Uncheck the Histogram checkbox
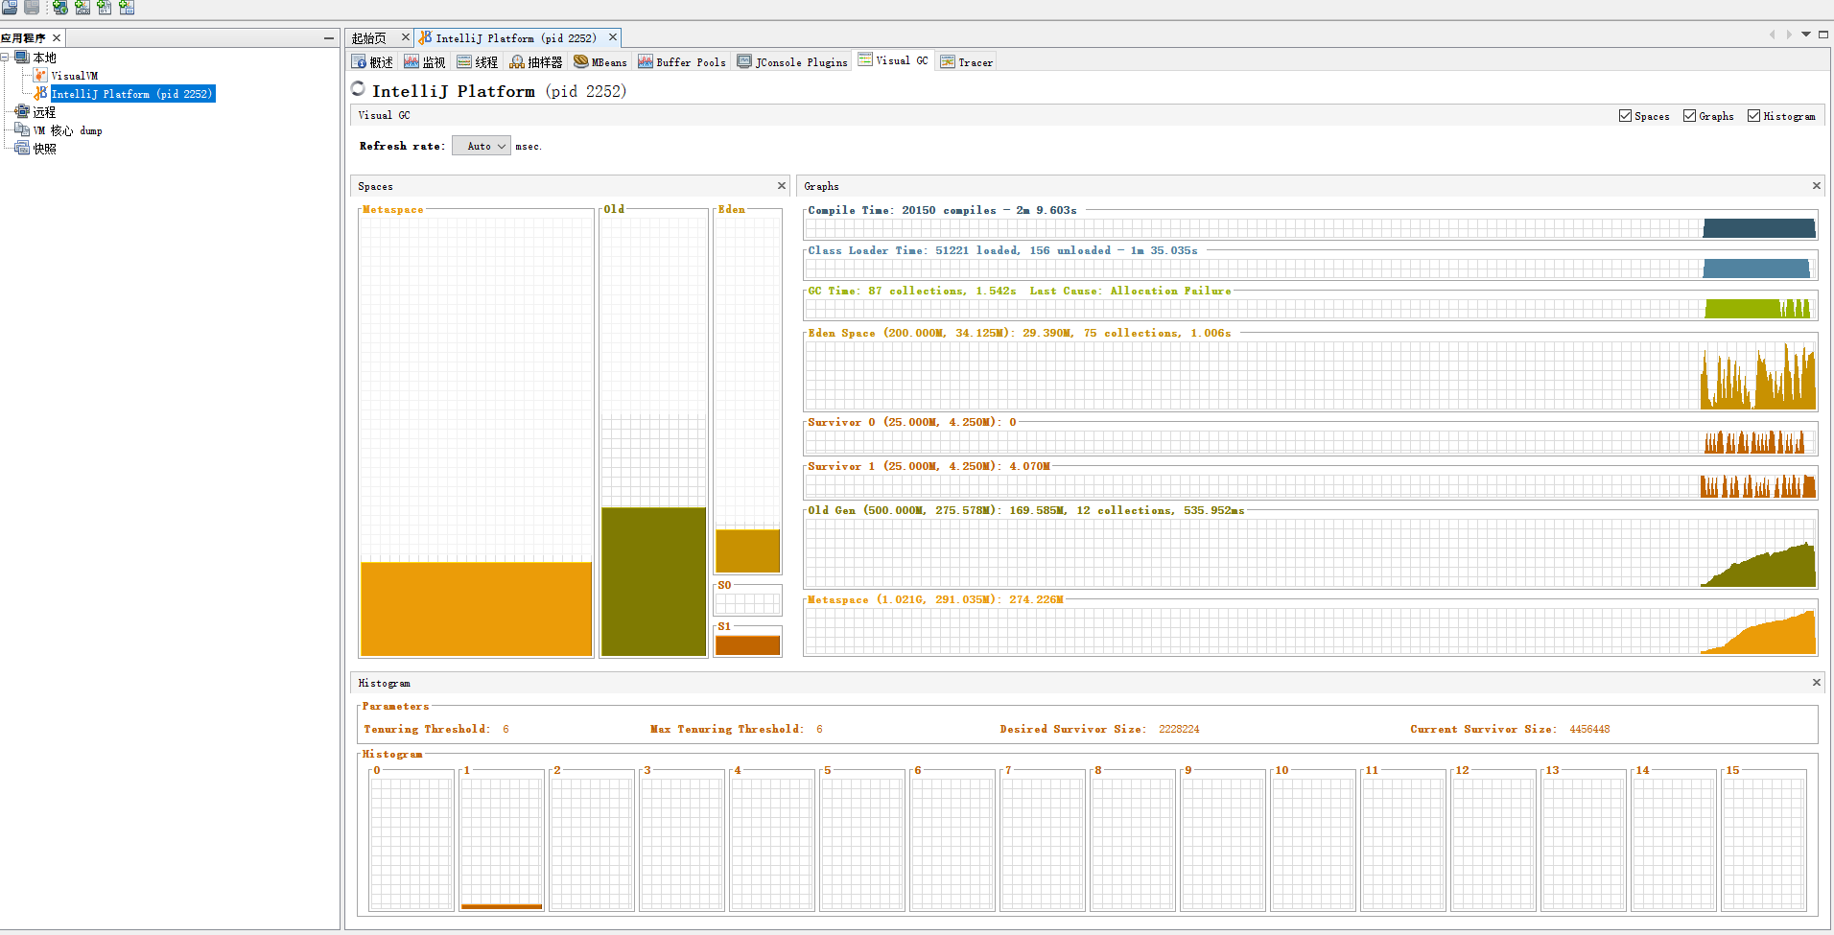Viewport: 1834px width, 935px height. (x=1753, y=116)
